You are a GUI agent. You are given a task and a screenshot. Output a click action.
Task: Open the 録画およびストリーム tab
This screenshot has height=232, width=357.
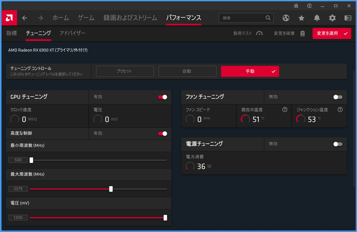130,18
